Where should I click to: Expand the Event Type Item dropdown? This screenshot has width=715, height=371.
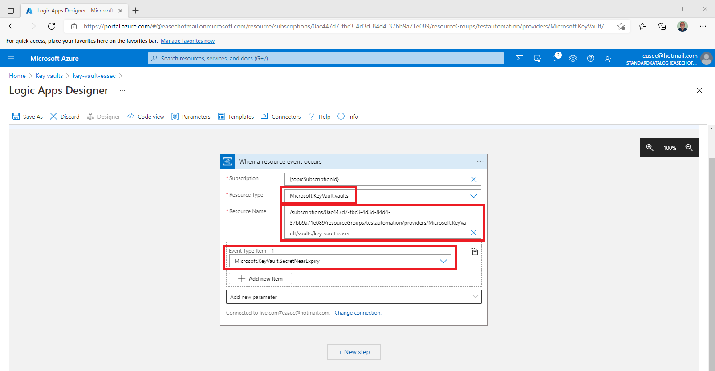[x=443, y=261]
